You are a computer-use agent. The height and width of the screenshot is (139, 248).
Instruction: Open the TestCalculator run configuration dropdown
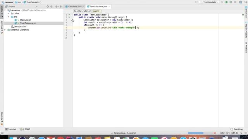click(210, 2)
